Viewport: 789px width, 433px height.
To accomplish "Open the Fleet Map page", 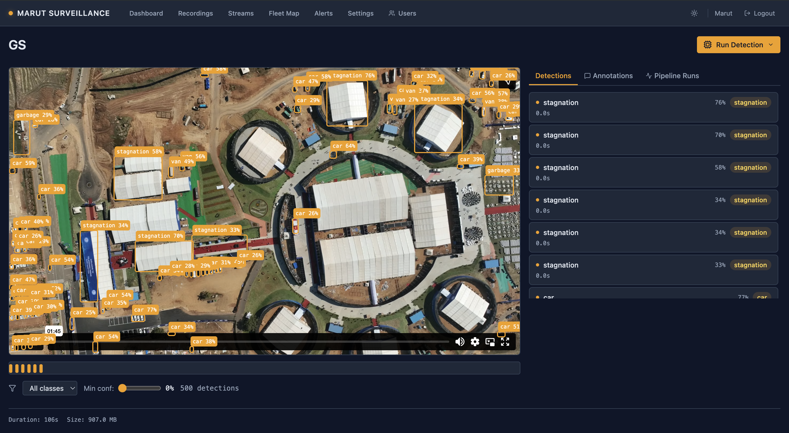I will (x=284, y=13).
